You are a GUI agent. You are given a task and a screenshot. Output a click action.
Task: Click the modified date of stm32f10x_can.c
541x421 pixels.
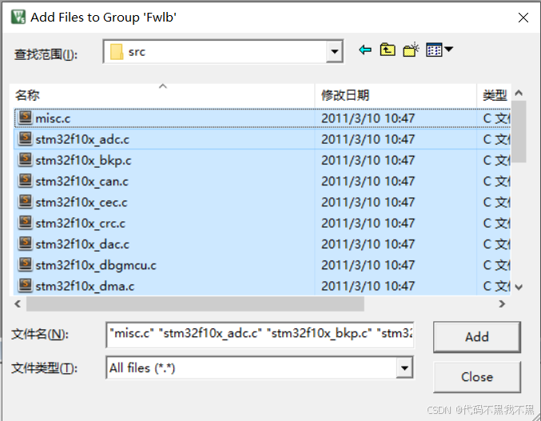tap(368, 181)
